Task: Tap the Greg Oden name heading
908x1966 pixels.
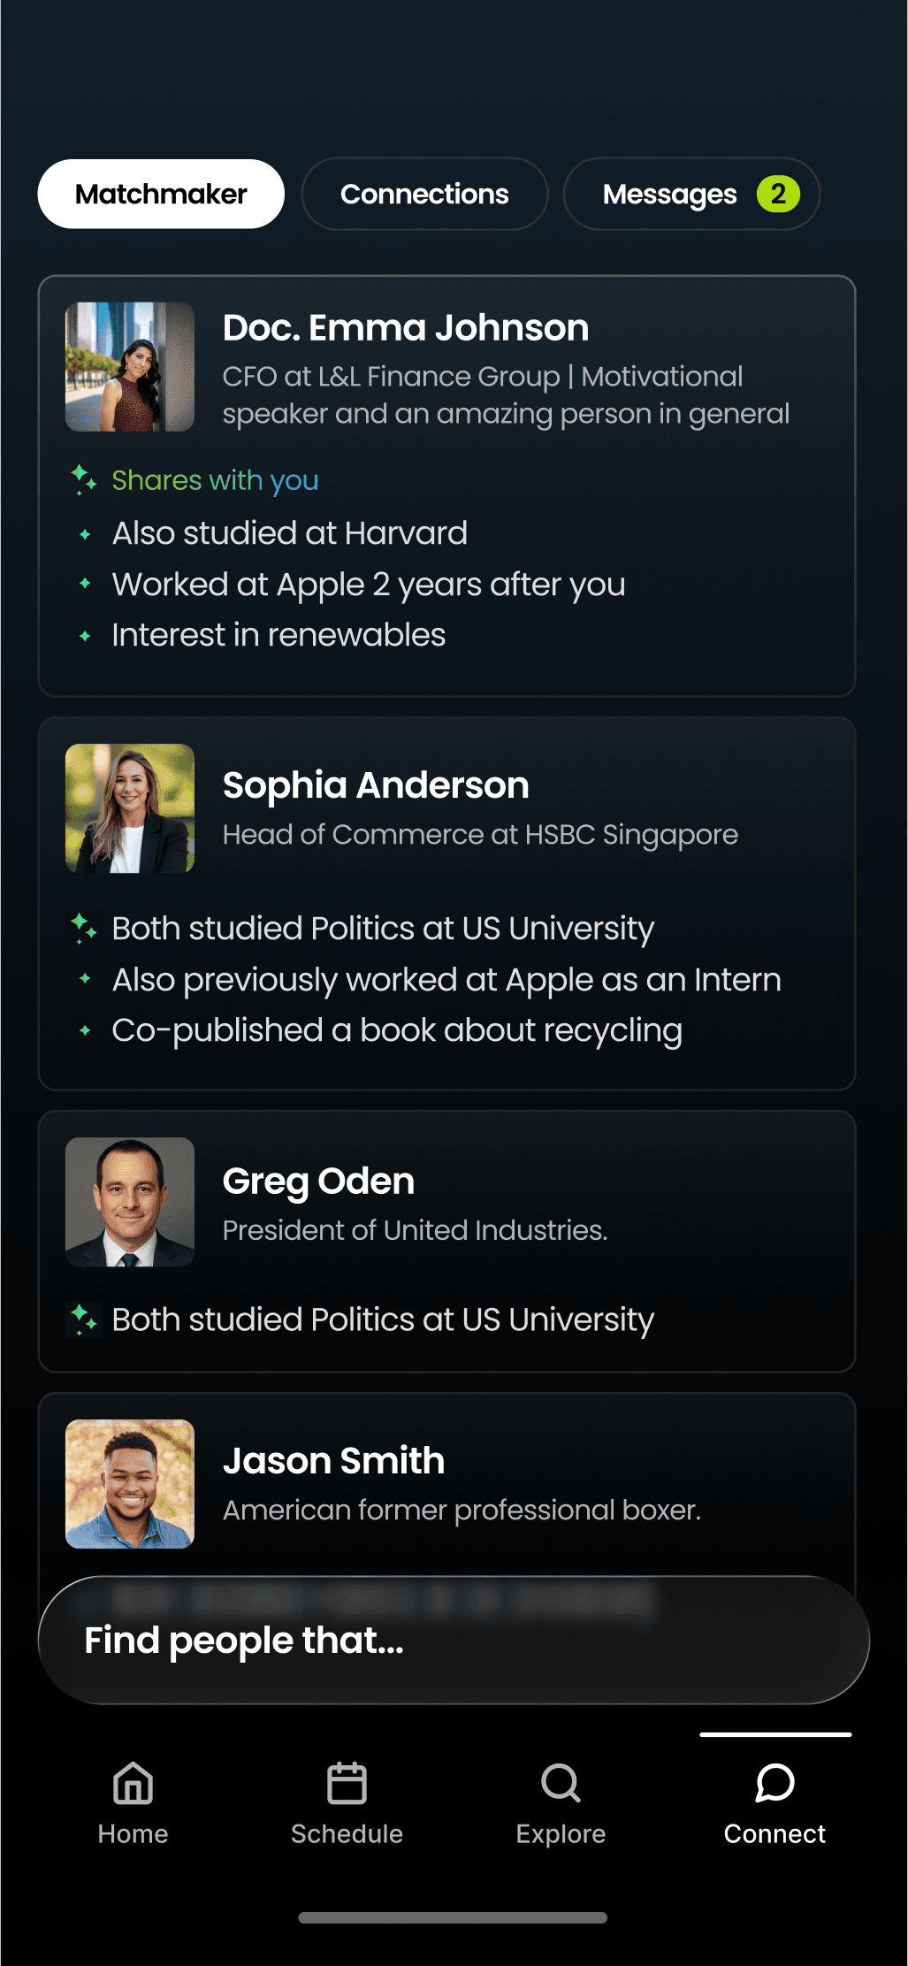Action: click(x=318, y=1182)
